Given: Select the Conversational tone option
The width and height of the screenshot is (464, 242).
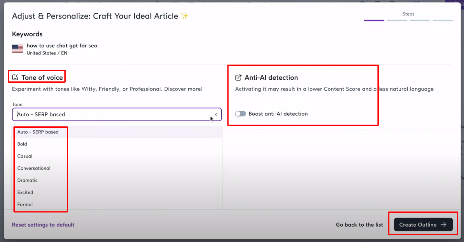Looking at the screenshot, I should point(34,168).
